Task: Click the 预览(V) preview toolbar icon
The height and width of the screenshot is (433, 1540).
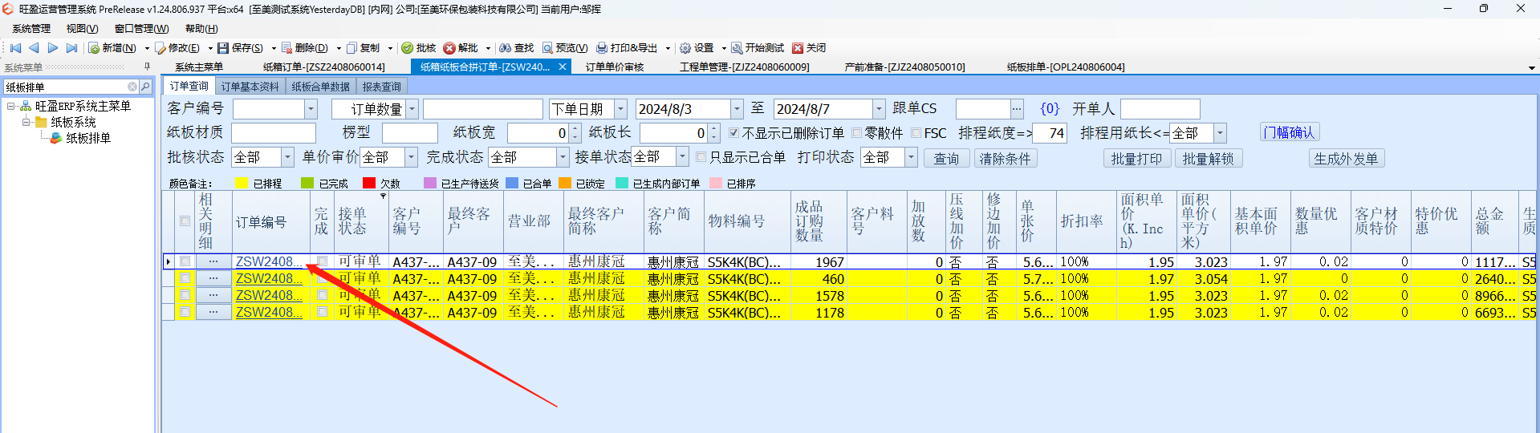Action: click(x=547, y=48)
